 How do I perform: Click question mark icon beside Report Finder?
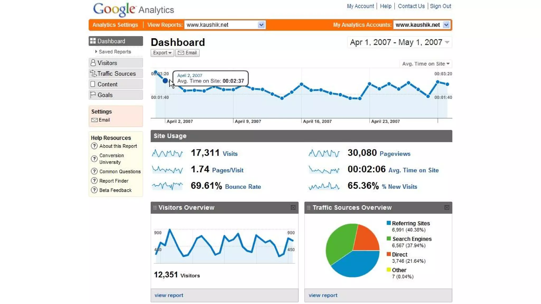point(94,181)
